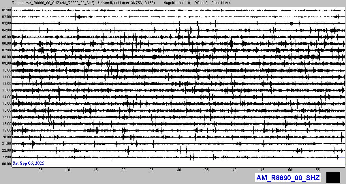The image size is (346, 184).
Task: Select the 06:00 hour row label
Action: click(6, 44)
